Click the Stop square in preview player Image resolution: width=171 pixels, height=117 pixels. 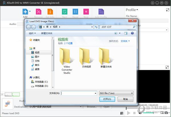134,113
